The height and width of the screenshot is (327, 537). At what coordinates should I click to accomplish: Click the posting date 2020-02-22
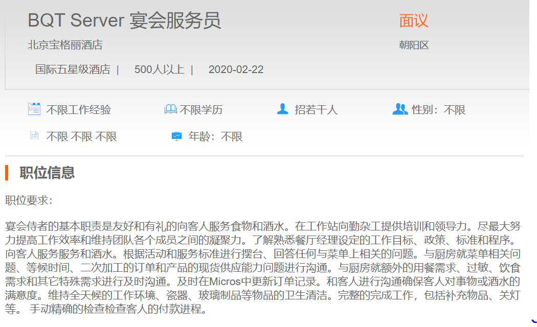pos(236,69)
